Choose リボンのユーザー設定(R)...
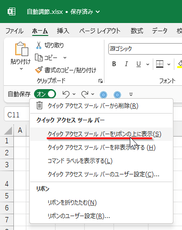The image size is (182, 230). coord(101,216)
